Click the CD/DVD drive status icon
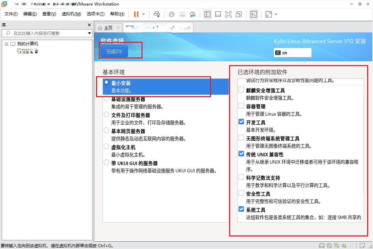The width and height of the screenshot is (373, 249). pyautogui.click(x=329, y=246)
